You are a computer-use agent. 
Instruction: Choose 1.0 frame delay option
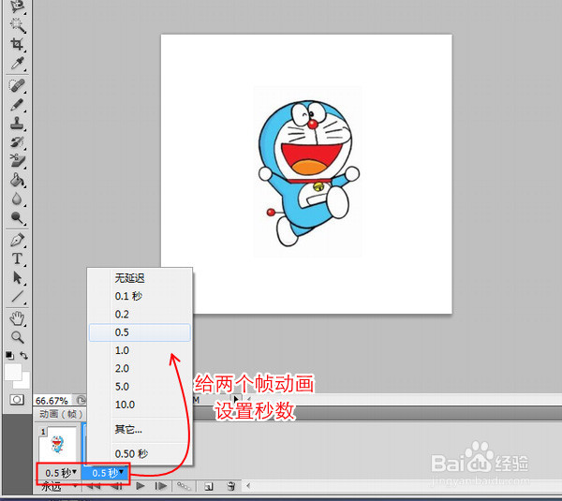pos(140,350)
